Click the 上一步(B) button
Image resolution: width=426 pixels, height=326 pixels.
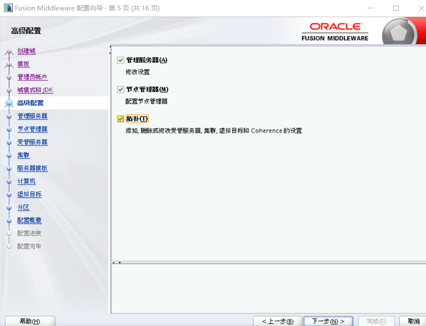point(277,321)
